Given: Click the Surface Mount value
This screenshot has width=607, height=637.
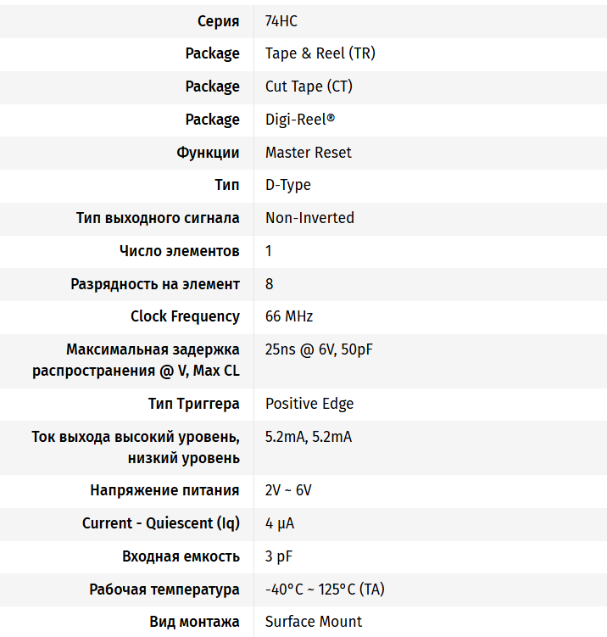Looking at the screenshot, I should click(x=314, y=622).
